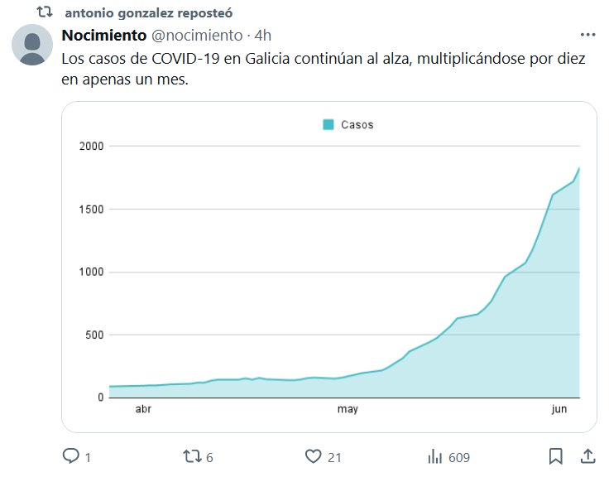This screenshot has height=477, width=609.
Task: Open the Nocimiento display name link
Action: (104, 36)
